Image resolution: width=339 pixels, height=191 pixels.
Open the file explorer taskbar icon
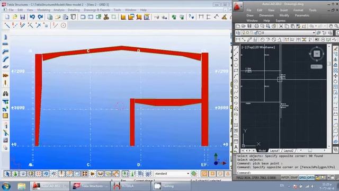pos(21,186)
